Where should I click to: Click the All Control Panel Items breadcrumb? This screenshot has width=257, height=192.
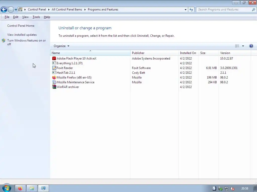point(67,9)
